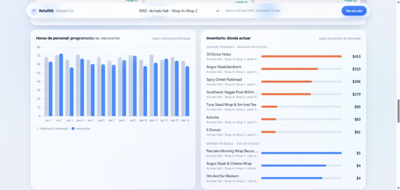This screenshot has height=190, width=400.
Task: Click the $286 margin value
Action: click(356, 82)
